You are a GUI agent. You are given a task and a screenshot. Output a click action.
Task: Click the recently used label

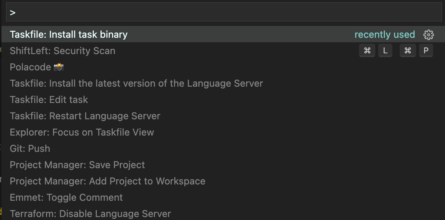(385, 34)
